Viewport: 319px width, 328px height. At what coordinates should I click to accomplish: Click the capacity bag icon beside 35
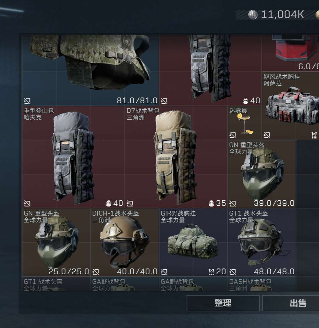(x=211, y=203)
